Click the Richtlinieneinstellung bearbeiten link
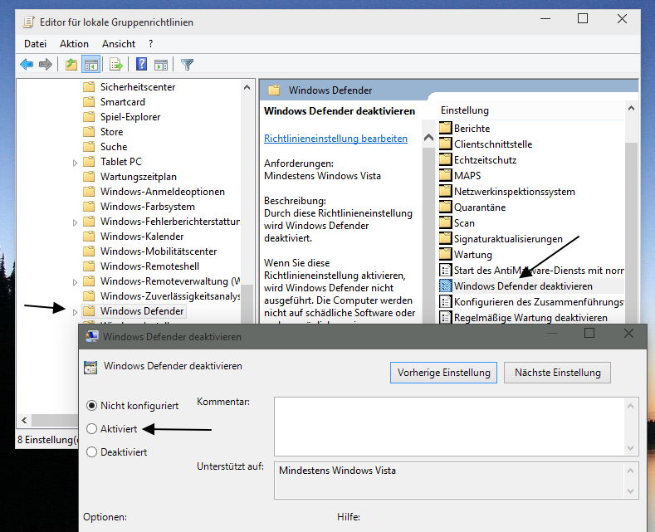Image resolution: width=655 pixels, height=532 pixels. coord(335,139)
